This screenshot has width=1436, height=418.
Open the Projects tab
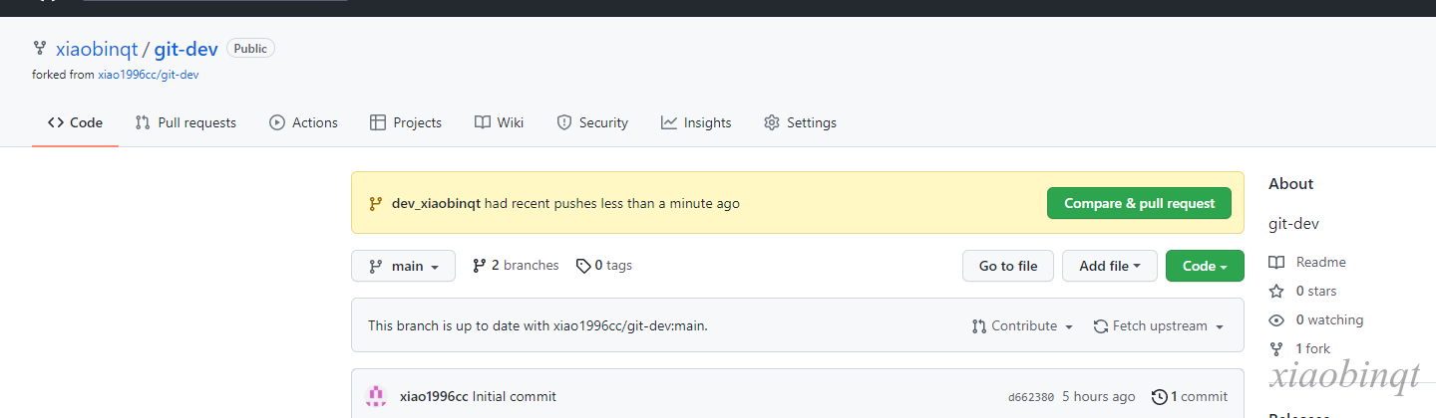pos(405,122)
